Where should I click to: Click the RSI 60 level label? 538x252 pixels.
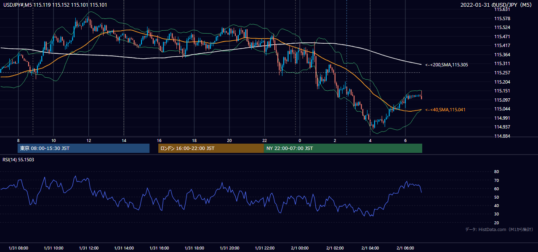coord(496,189)
